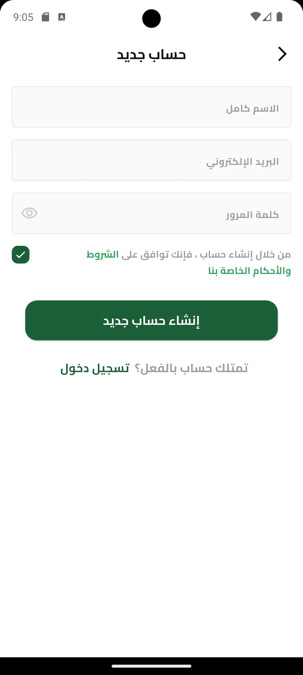
Task: Uncheck the terms agreement checkbox
Action: (21, 254)
